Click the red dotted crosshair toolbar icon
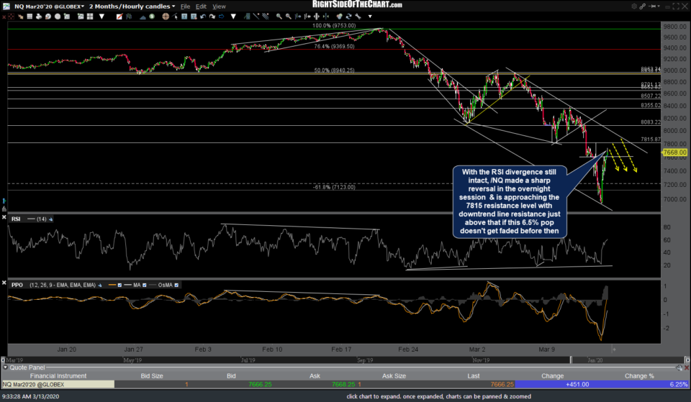691x402 pixels. tap(11, 17)
